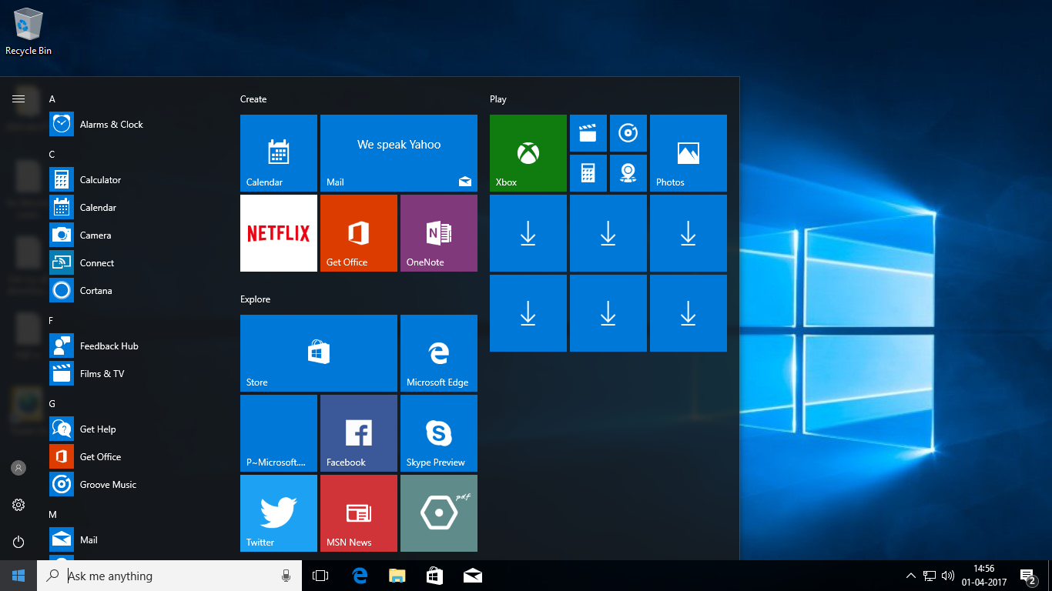
Task: Show hidden system tray icons chevron
Action: [x=911, y=576]
